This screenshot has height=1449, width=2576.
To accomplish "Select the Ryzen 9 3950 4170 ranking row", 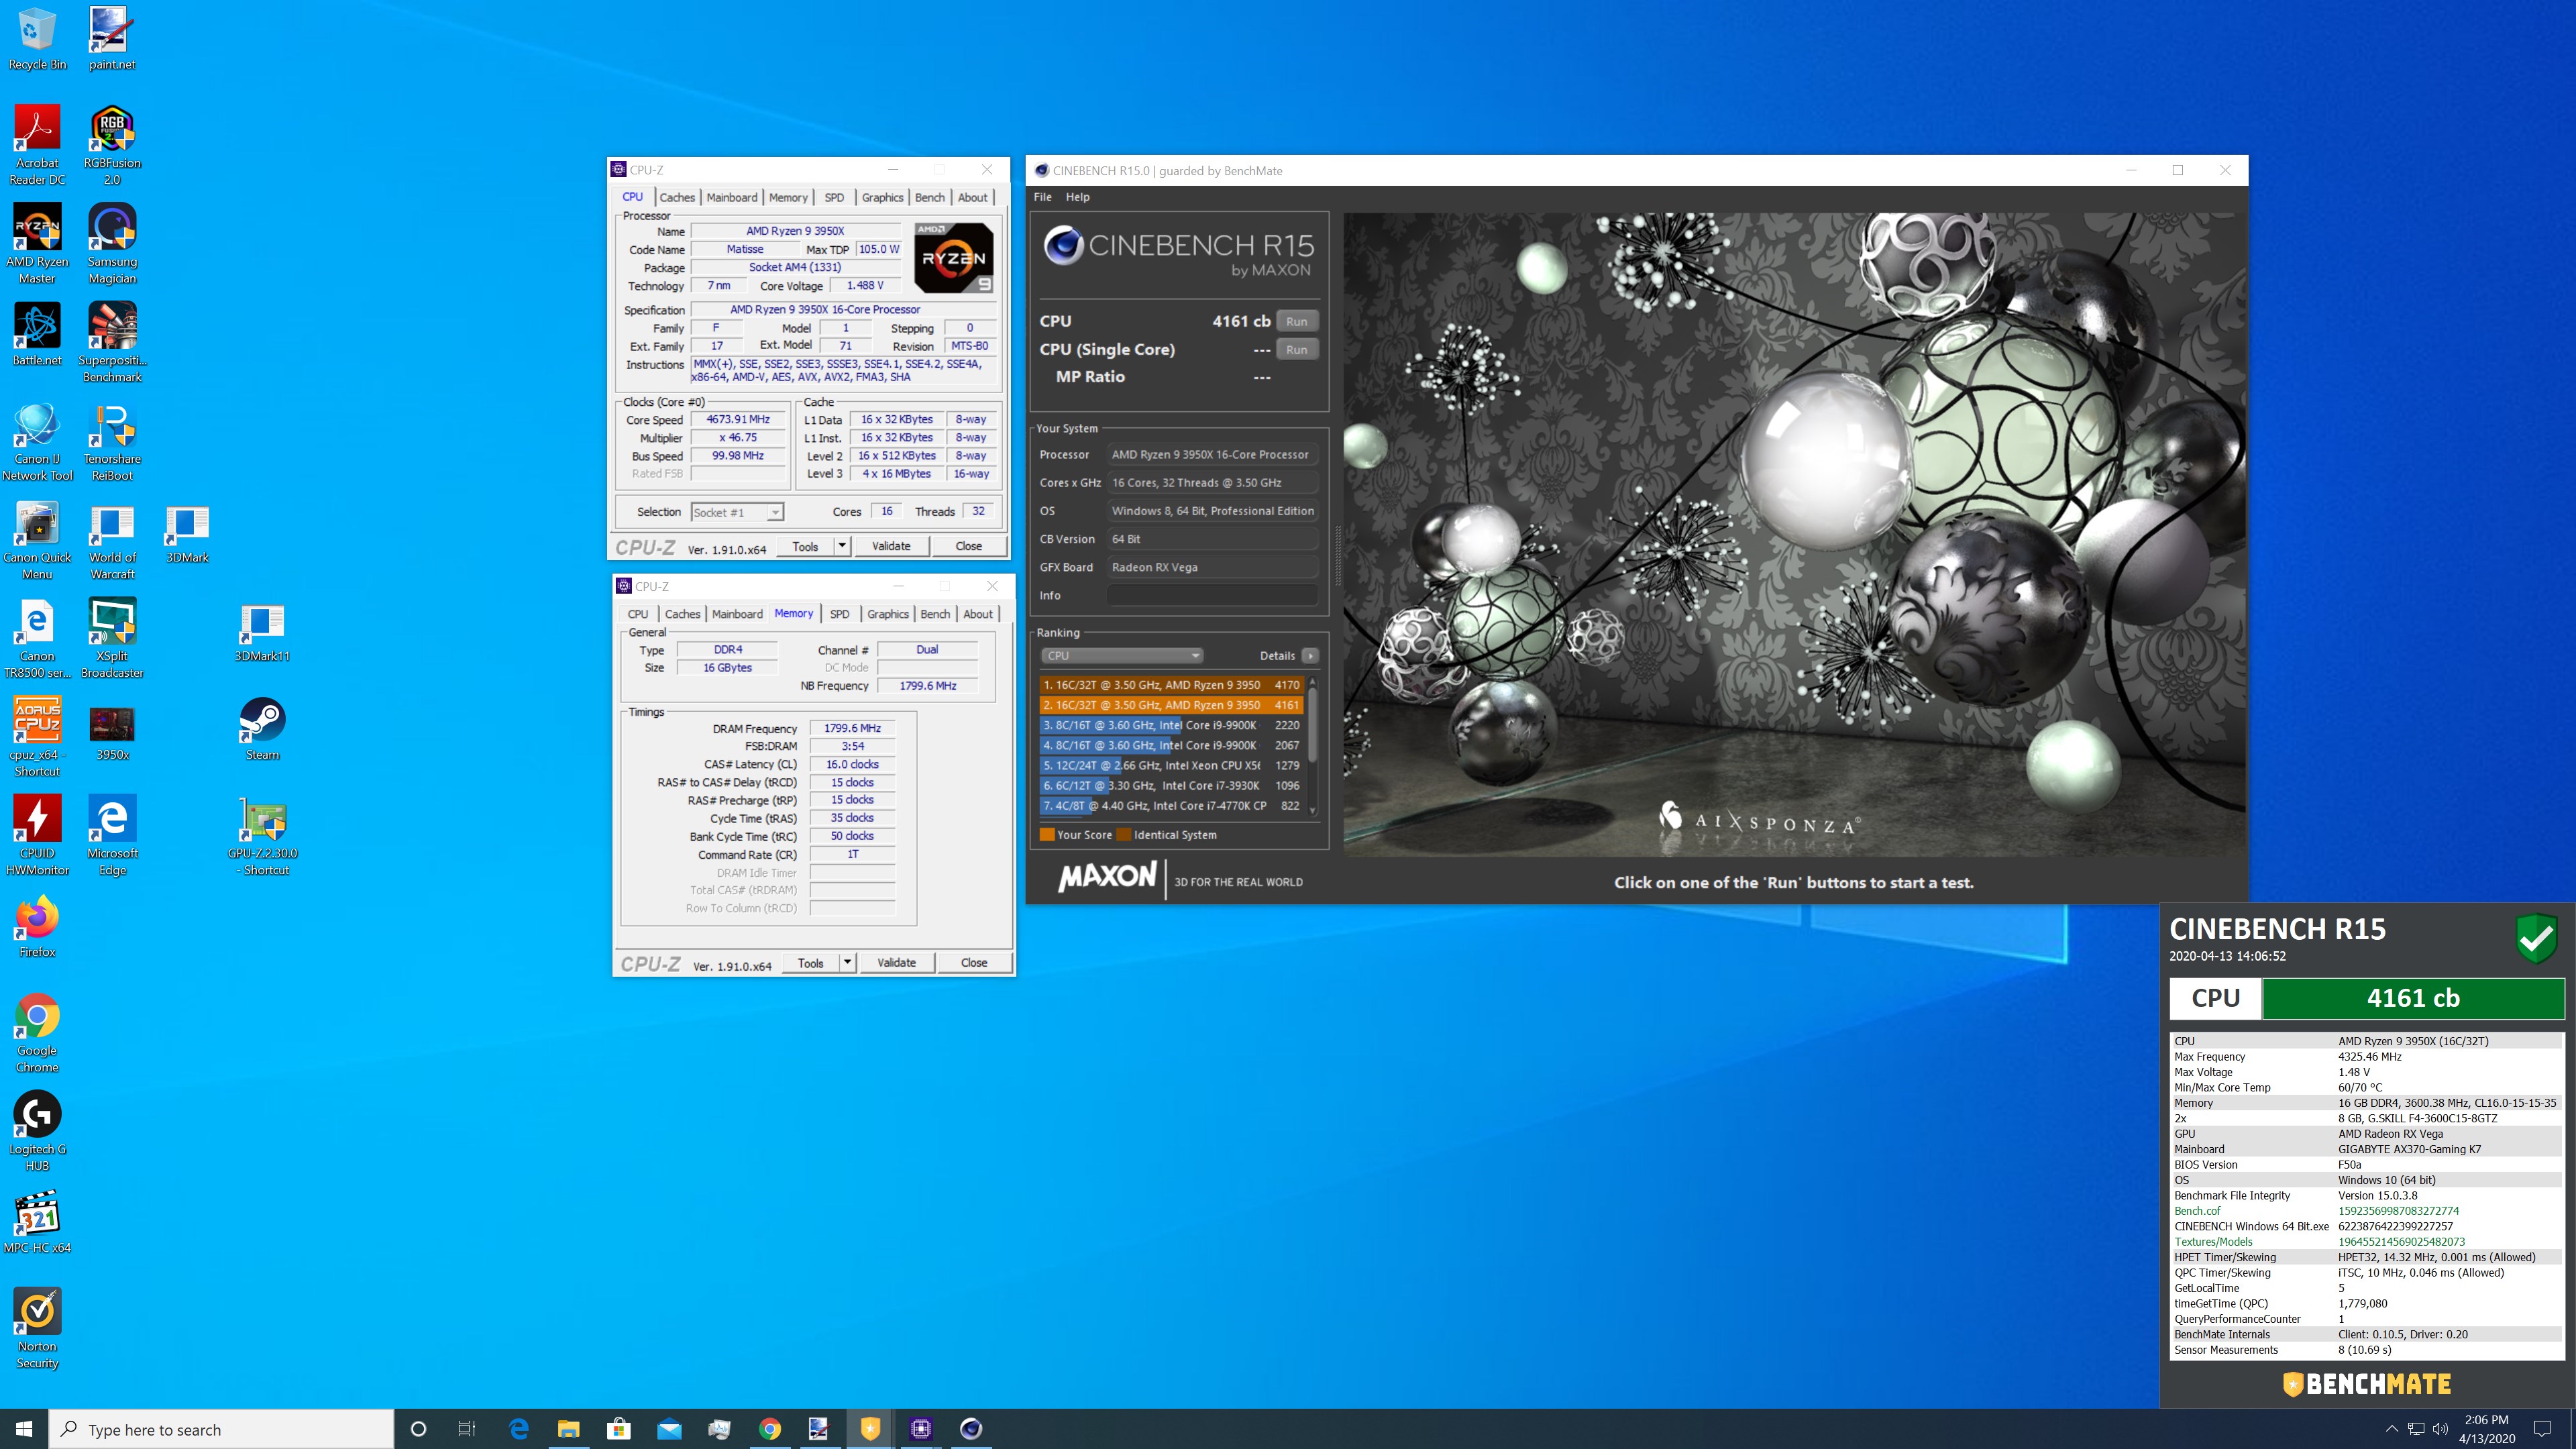I will coord(1171,685).
